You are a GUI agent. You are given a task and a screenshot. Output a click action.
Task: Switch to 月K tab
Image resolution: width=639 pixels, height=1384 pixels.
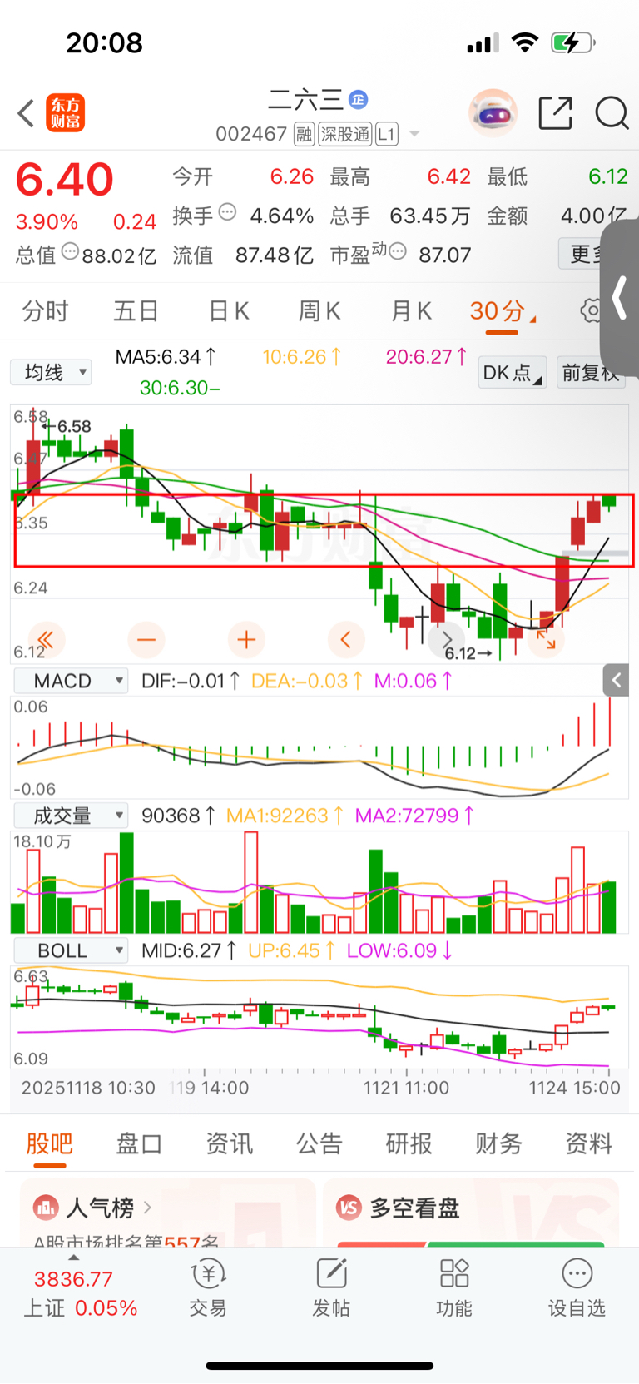[411, 311]
